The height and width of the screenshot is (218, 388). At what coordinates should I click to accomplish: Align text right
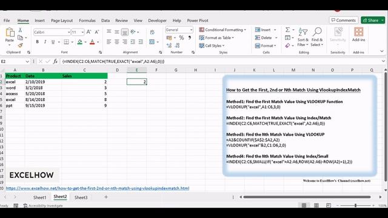click(x=125, y=42)
